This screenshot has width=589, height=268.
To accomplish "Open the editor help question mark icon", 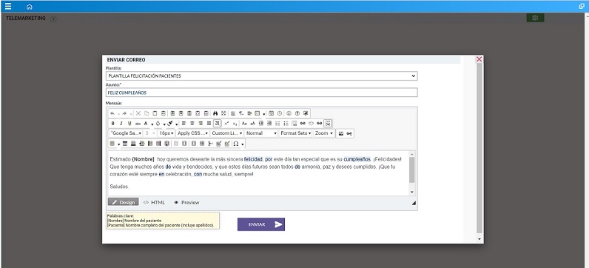I will tap(297, 113).
